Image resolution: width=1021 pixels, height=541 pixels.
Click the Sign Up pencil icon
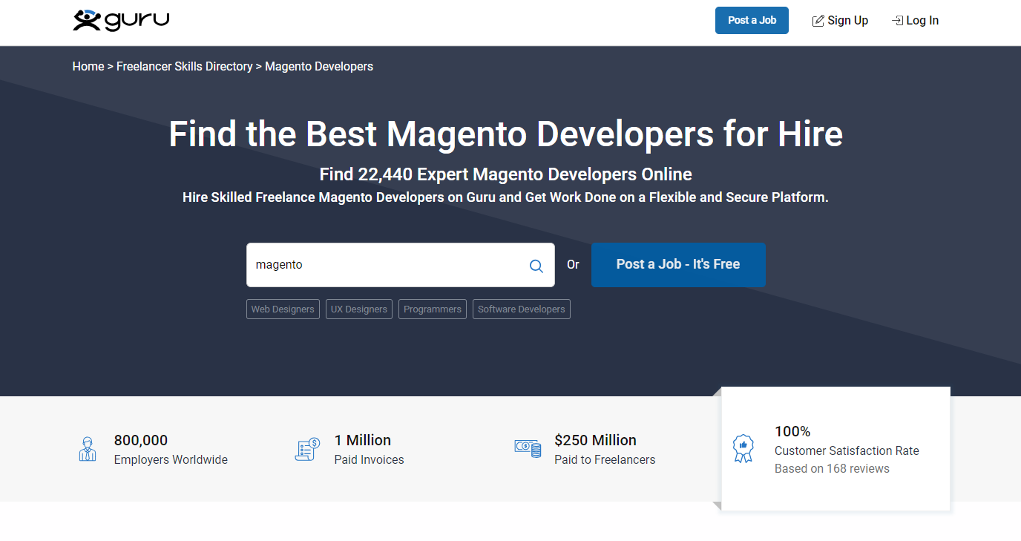pyautogui.click(x=818, y=21)
